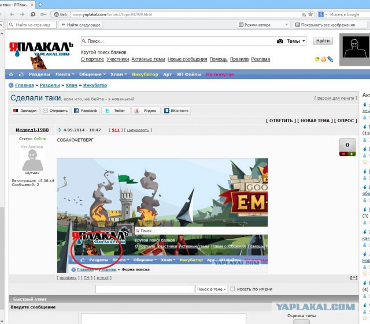Open Арт section in navbar
370x324 pixels.
167,74
